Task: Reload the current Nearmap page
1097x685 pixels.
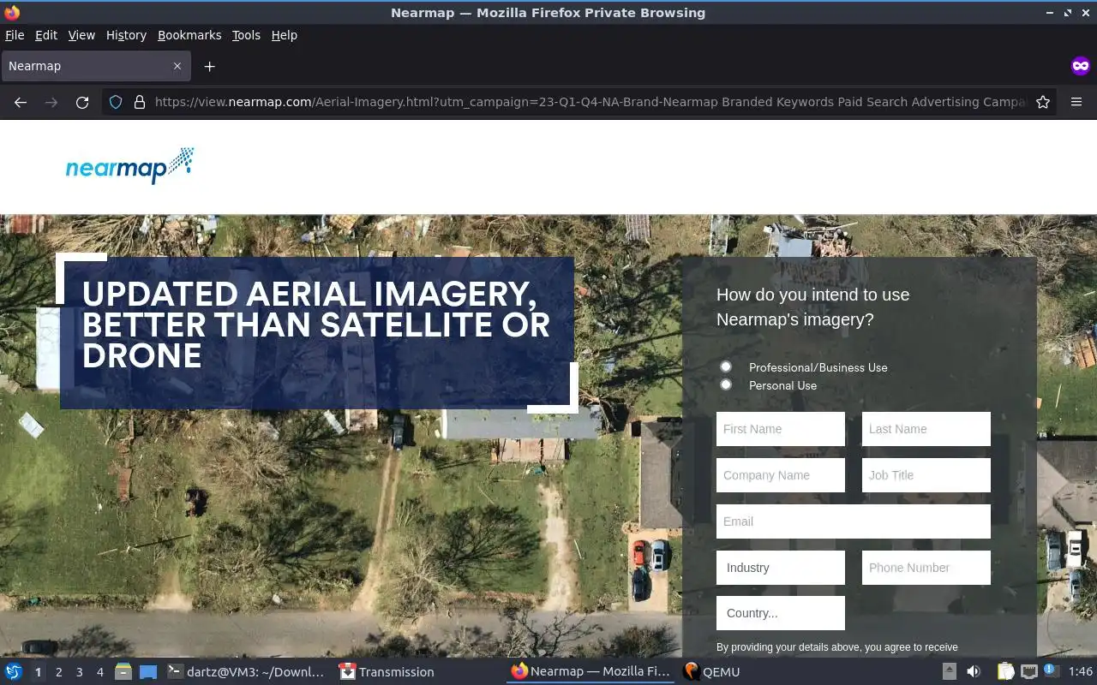Action: click(82, 102)
